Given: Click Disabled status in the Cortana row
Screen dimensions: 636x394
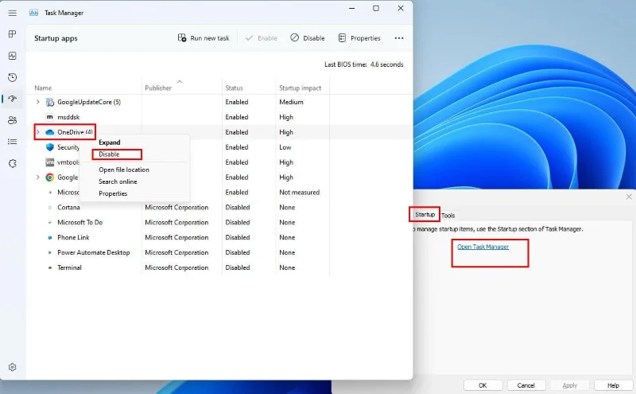Looking at the screenshot, I should pos(238,207).
